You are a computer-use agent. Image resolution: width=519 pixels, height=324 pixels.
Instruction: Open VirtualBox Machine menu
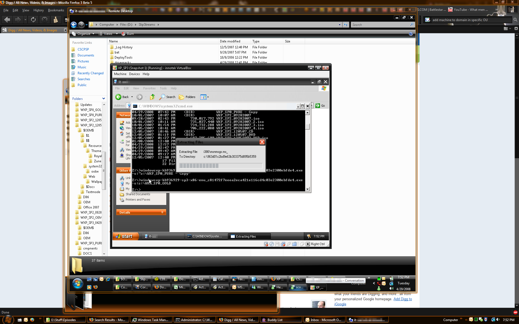tap(120, 74)
